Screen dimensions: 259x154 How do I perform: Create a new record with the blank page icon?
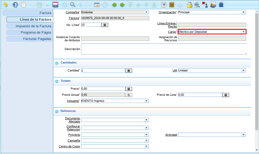[23, 5]
